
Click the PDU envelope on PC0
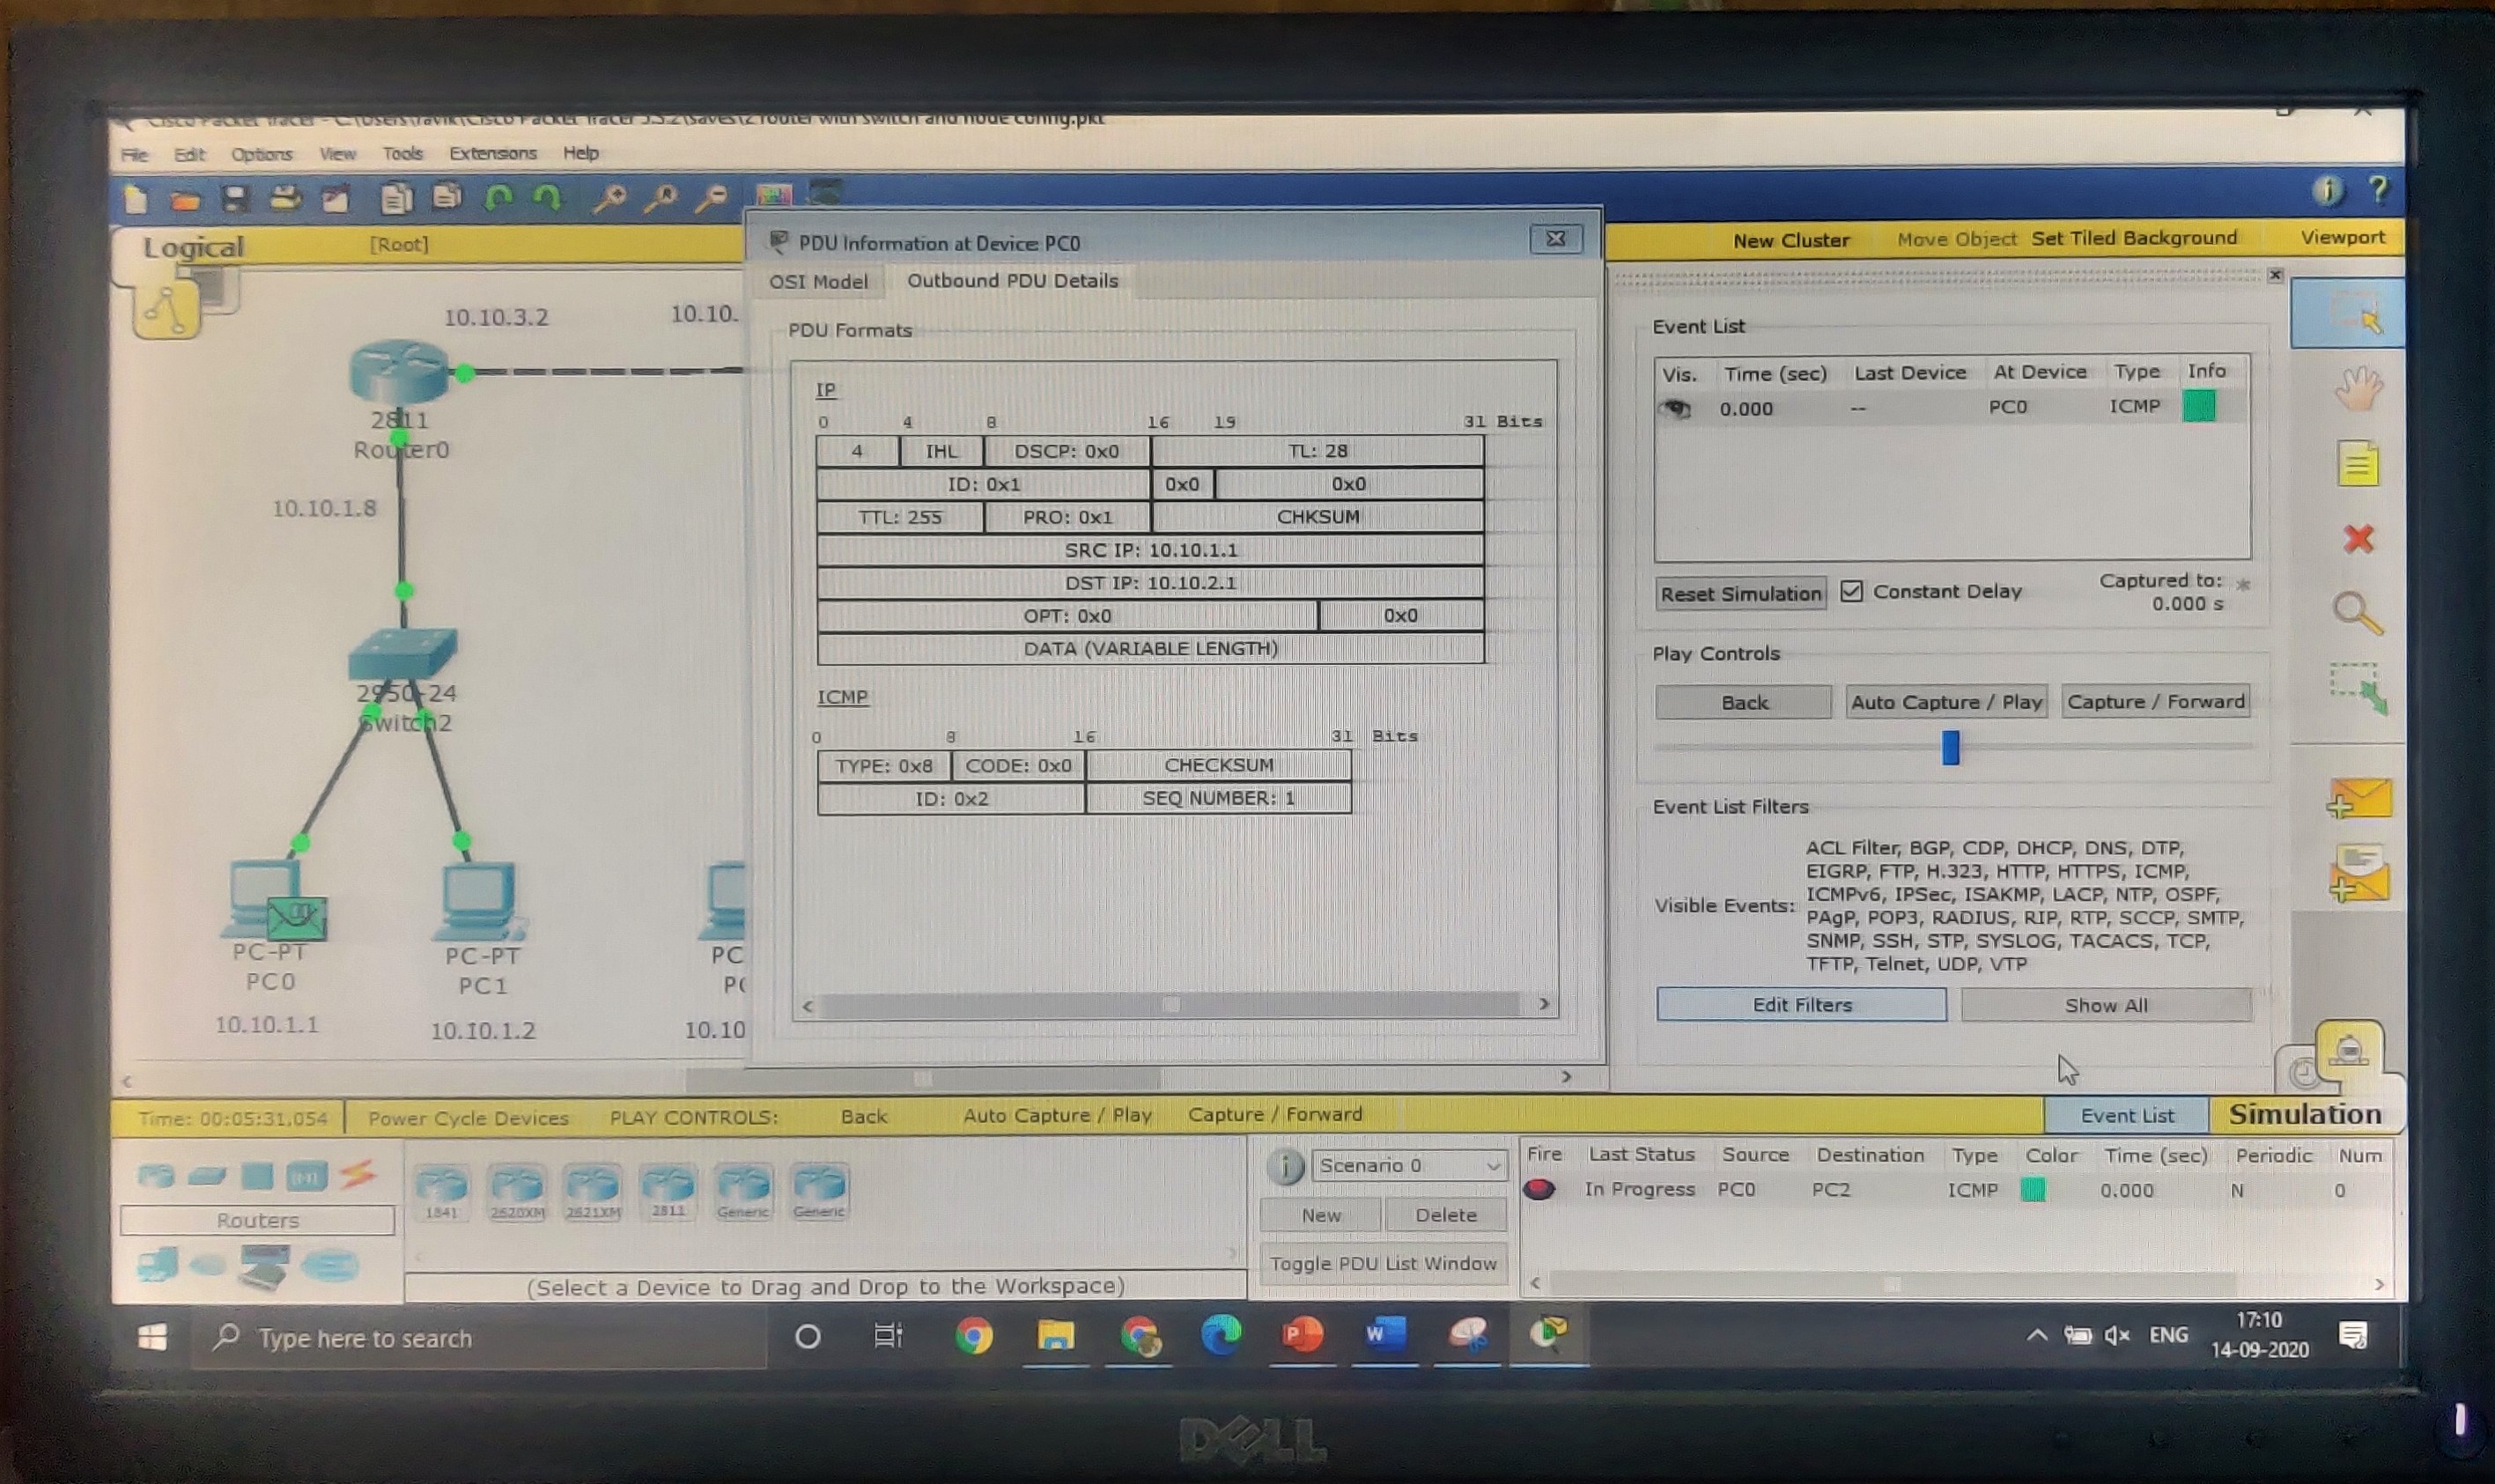296,918
